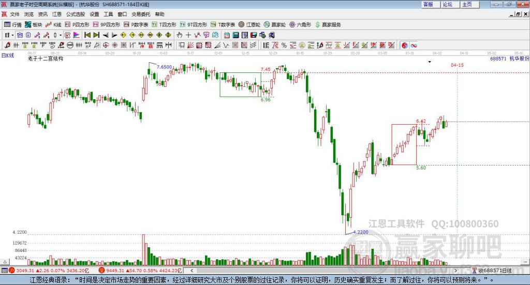This screenshot has width=530, height=285.
Task: Open the calculator icon in toolbar
Action: click(235, 35)
